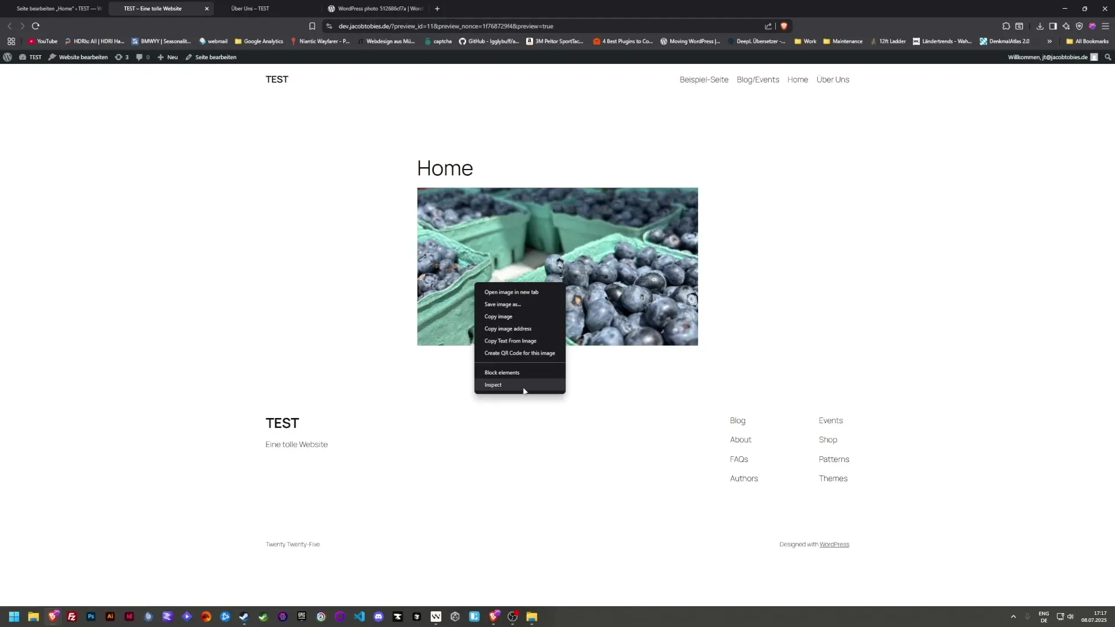This screenshot has width=1115, height=627.
Task: Select the pencil icon next to Seite bearbeiten
Action: (188, 57)
